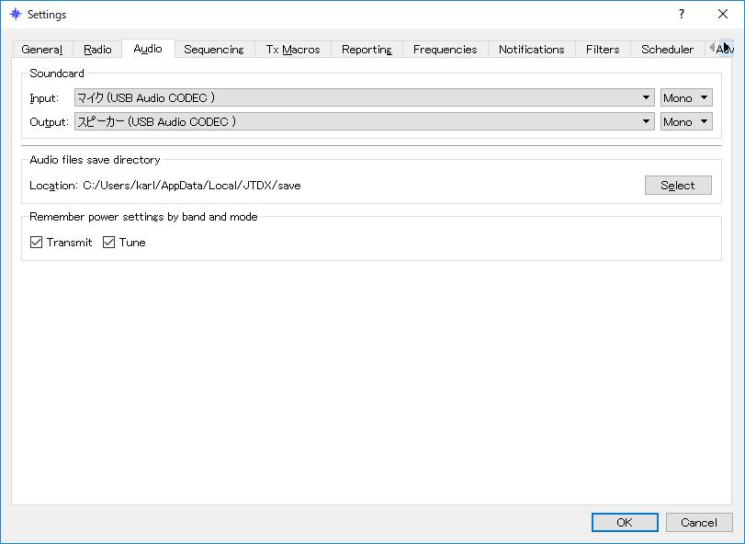Open the Notifications tab
This screenshot has height=544, width=745.
click(532, 50)
